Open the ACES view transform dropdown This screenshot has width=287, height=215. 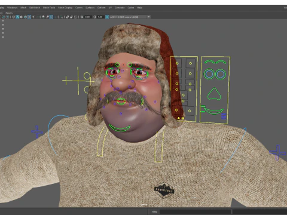pos(130,17)
